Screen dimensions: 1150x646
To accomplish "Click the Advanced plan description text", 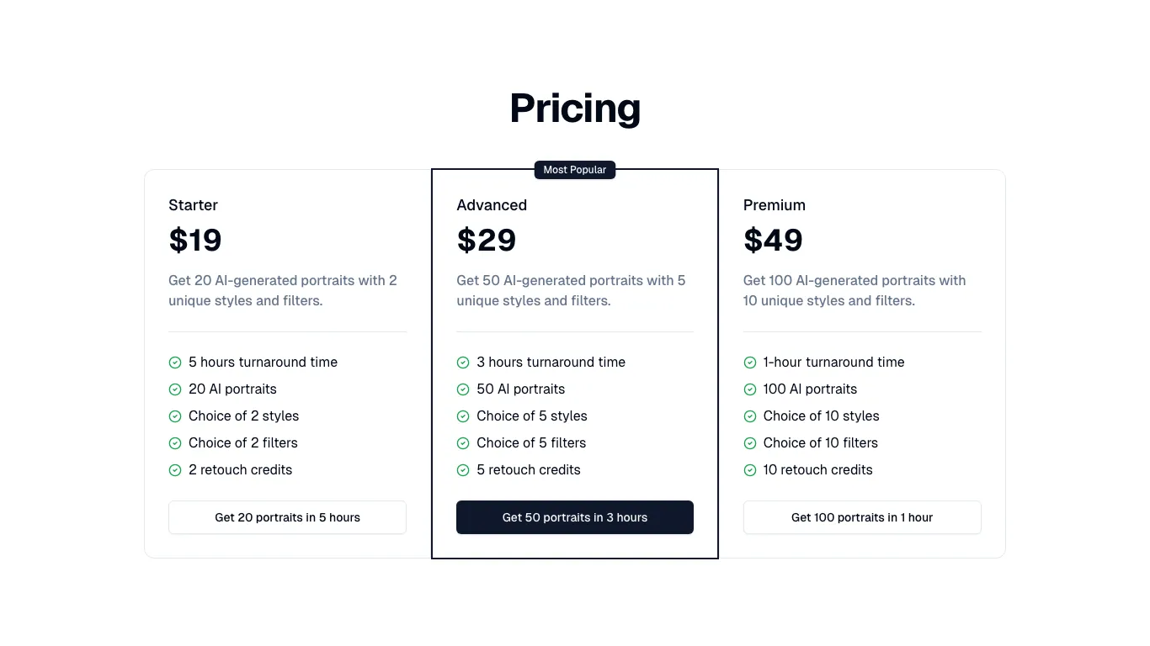I will coord(571,290).
